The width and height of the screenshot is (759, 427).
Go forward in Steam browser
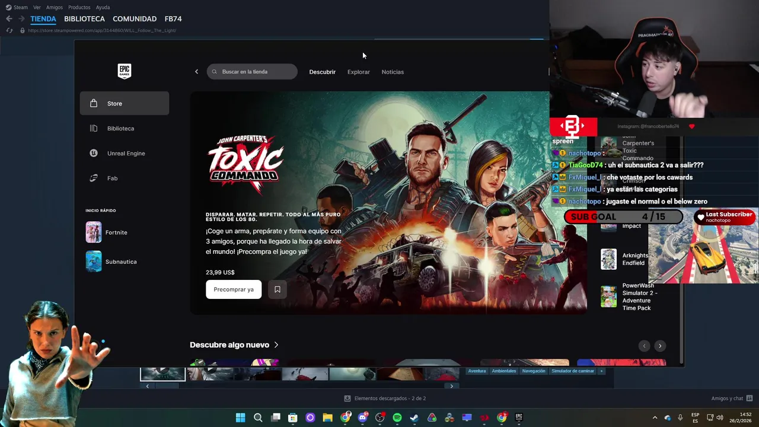tap(21, 19)
